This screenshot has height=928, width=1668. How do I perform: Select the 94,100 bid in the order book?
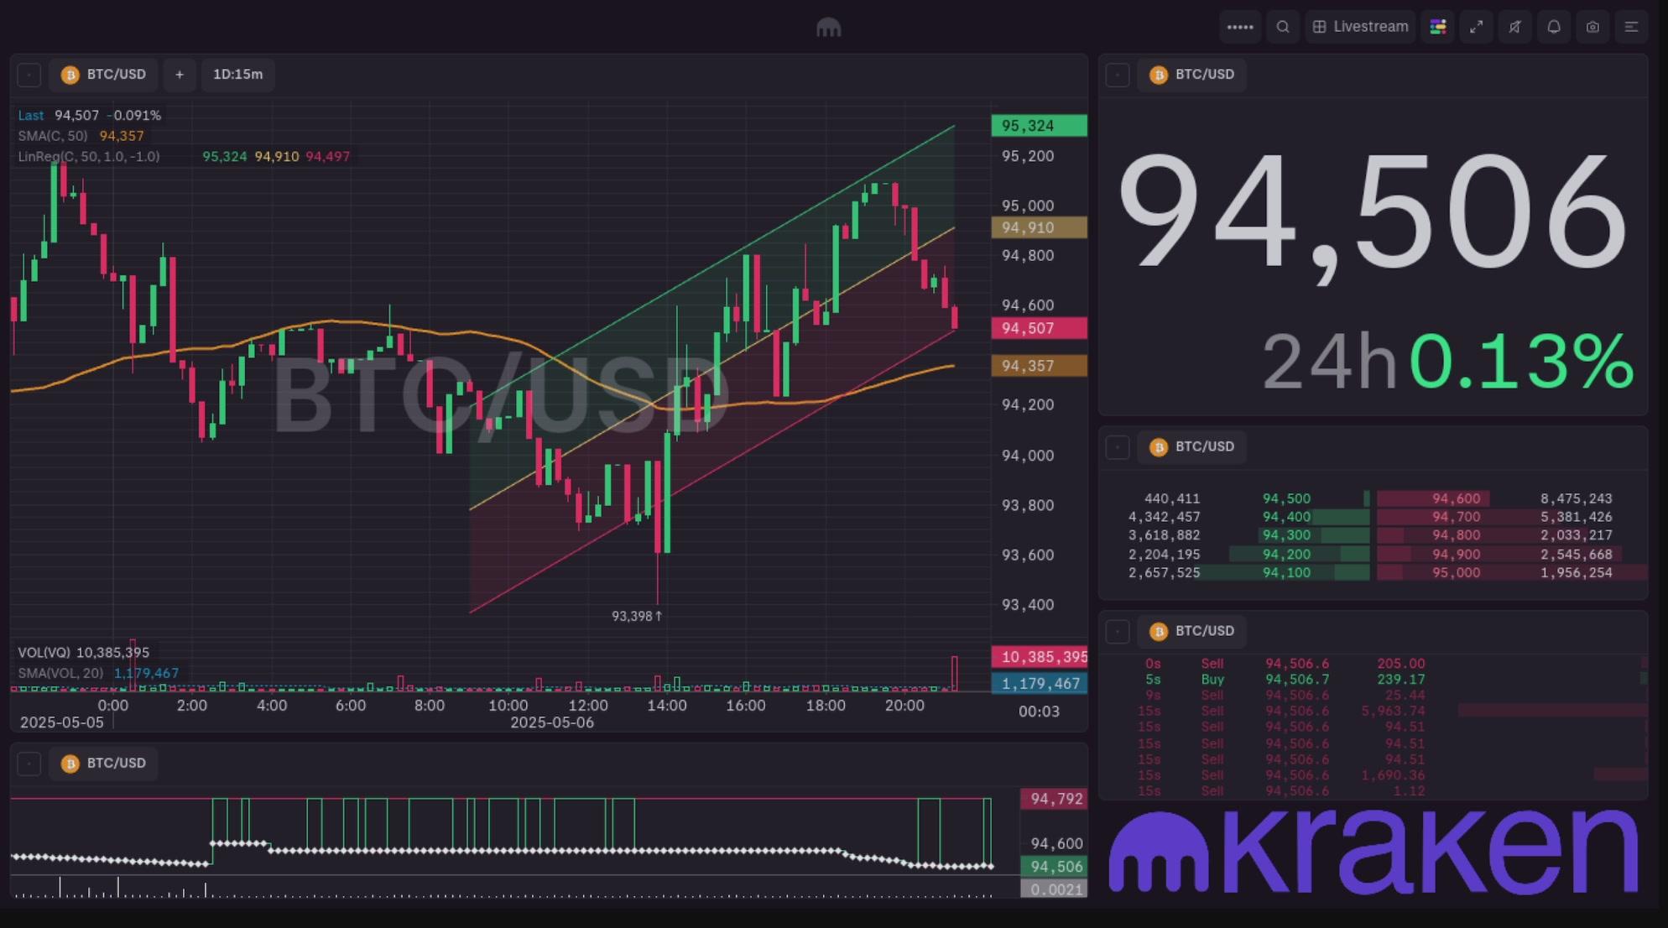[x=1286, y=573]
